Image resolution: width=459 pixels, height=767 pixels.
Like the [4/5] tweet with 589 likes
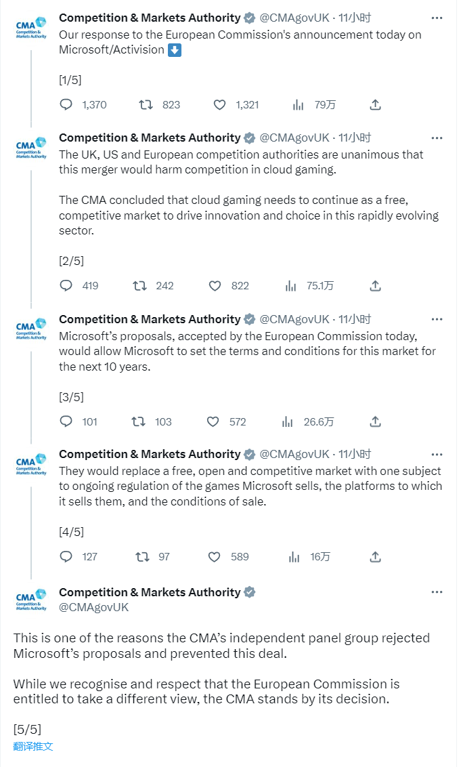coord(214,557)
